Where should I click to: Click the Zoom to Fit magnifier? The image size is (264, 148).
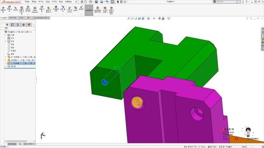pos(129,18)
